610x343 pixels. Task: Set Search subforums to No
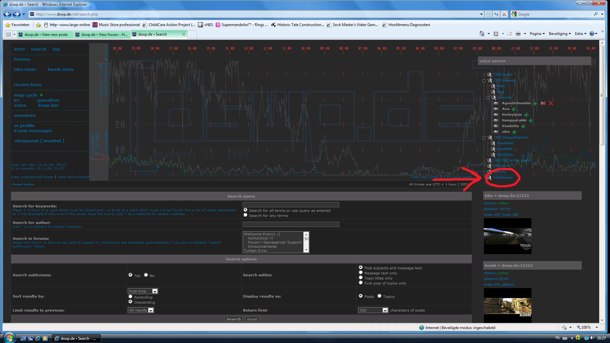146,275
